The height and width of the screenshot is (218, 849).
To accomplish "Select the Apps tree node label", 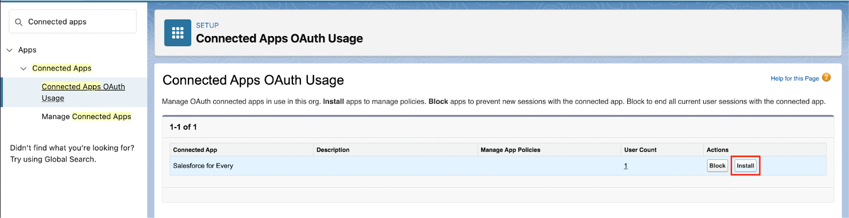I will (x=27, y=50).
